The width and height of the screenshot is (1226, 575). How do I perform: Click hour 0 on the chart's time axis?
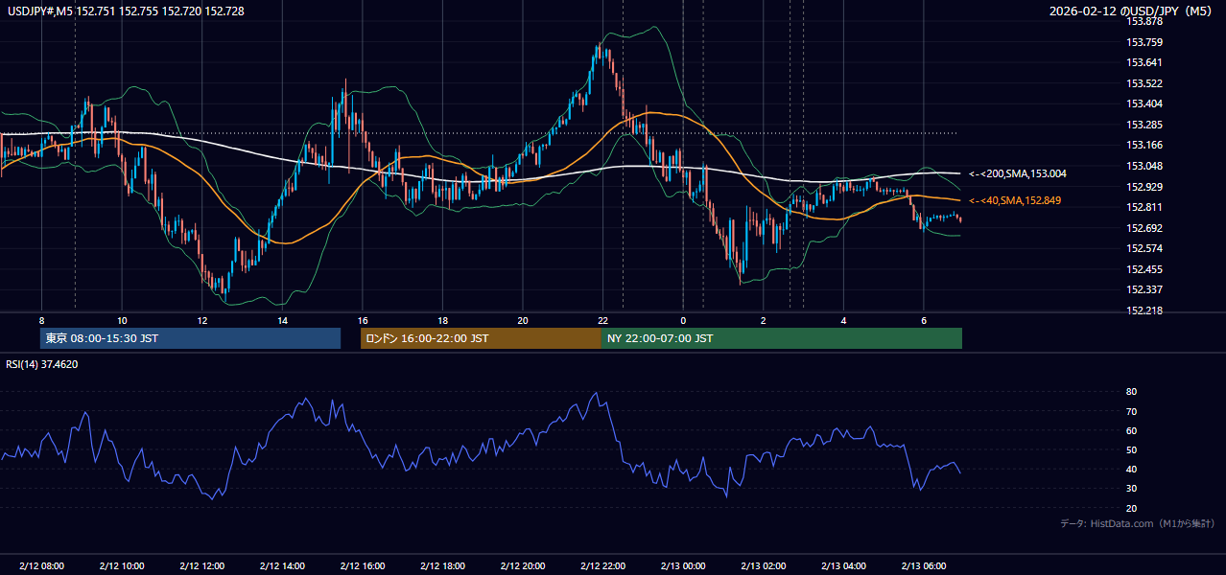(x=683, y=320)
